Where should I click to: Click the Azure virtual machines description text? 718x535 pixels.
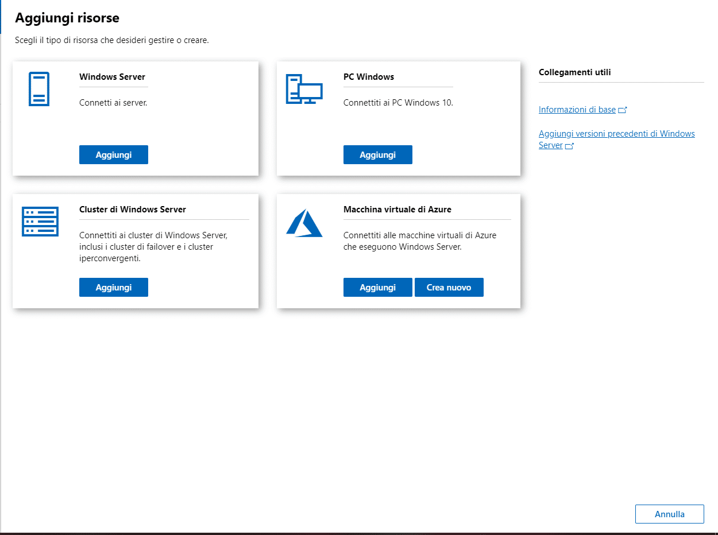[x=420, y=241]
